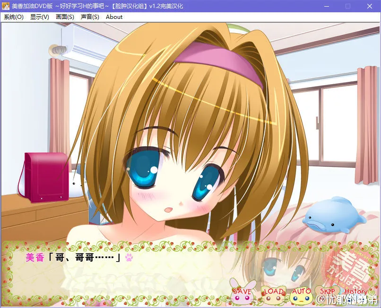Maximize the game window

[348, 6]
